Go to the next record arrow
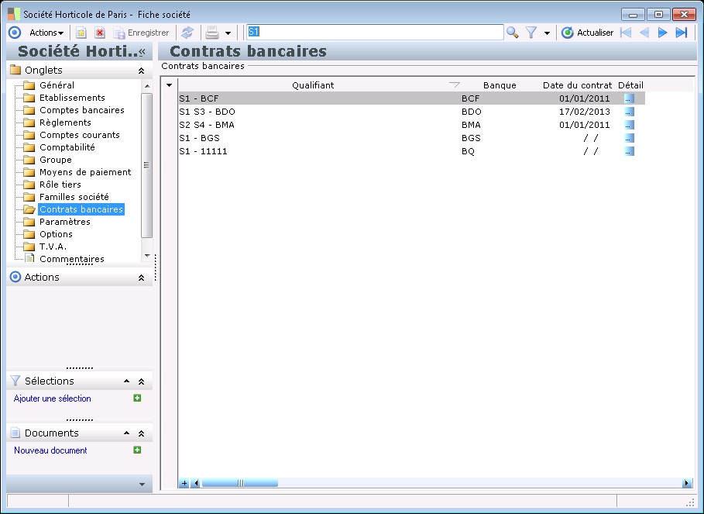The width and height of the screenshot is (704, 514). click(x=663, y=33)
